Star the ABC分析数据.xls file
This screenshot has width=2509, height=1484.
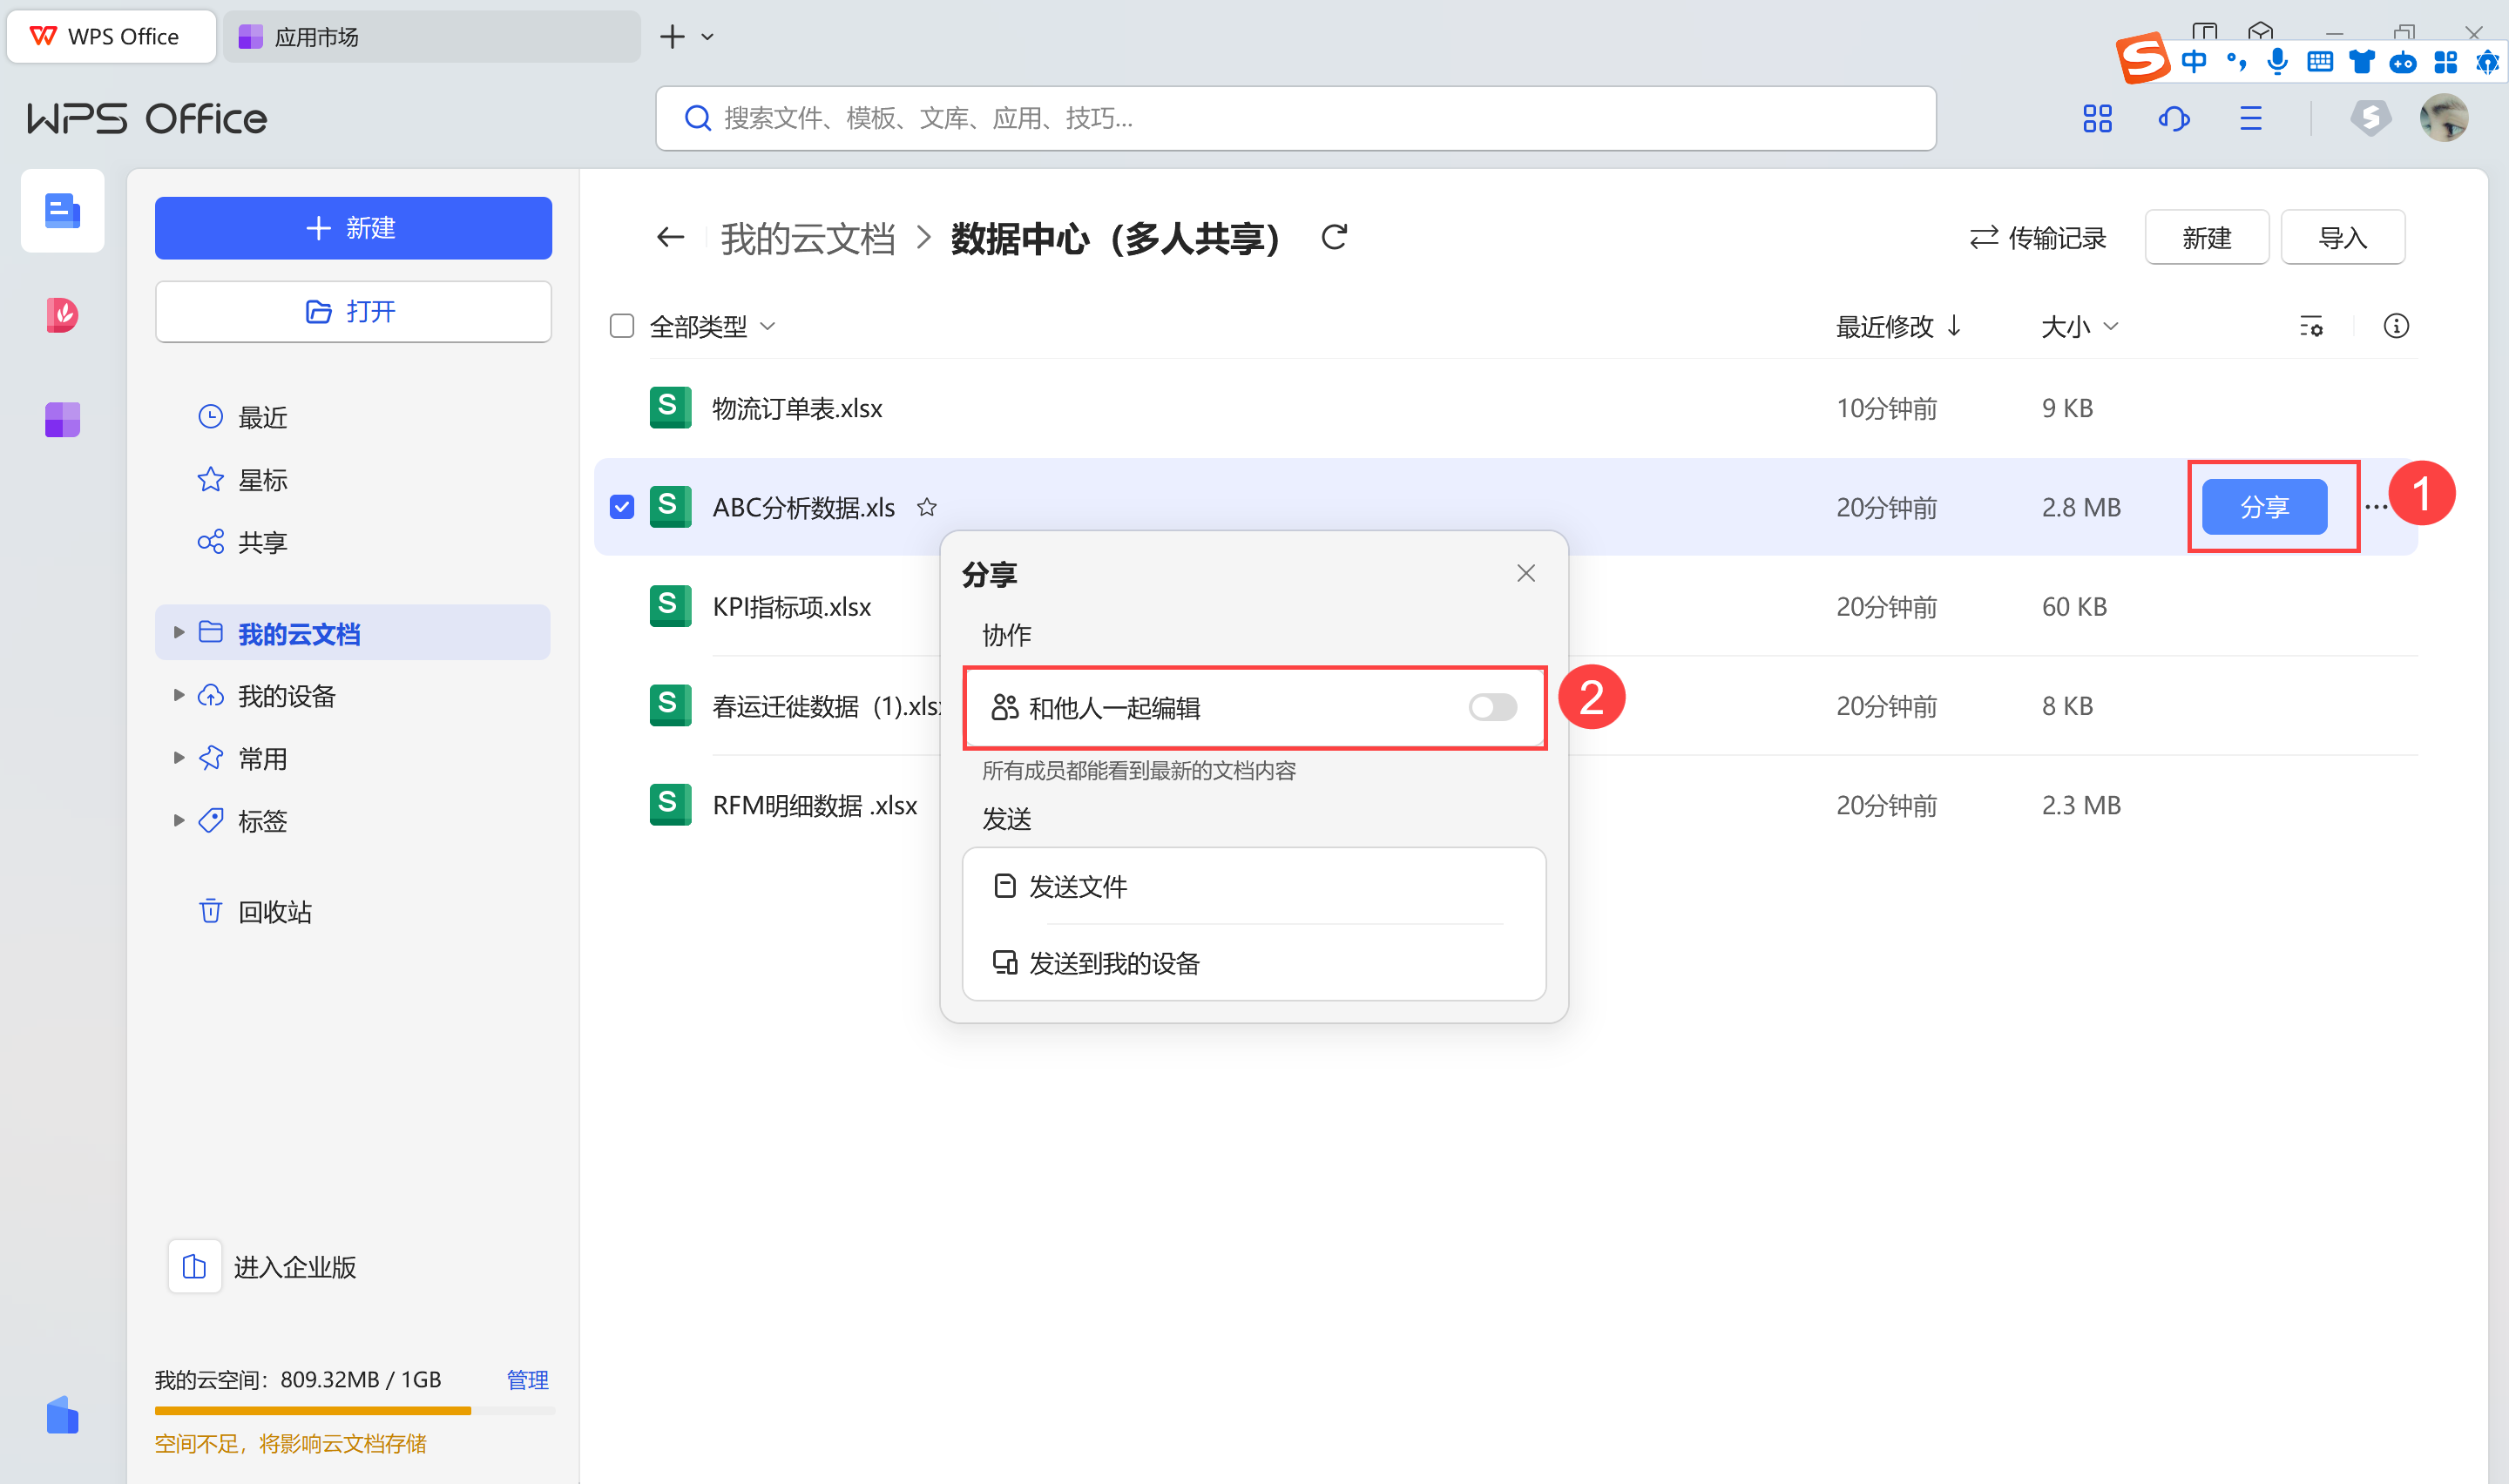[x=926, y=507]
